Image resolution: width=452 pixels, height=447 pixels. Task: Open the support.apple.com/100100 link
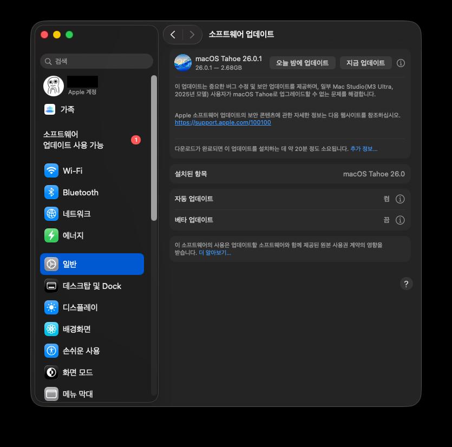pos(223,123)
